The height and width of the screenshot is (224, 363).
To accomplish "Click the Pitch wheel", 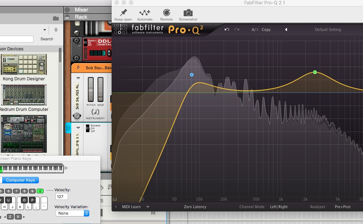I will tap(91, 90).
